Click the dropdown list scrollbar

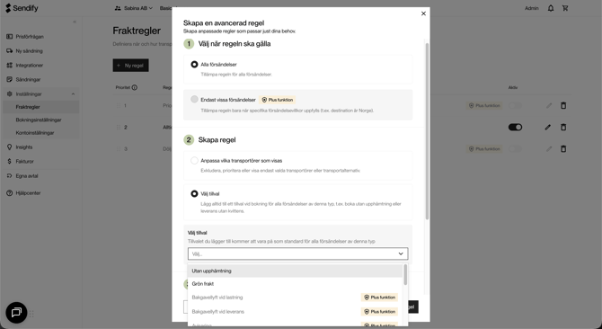click(405, 274)
